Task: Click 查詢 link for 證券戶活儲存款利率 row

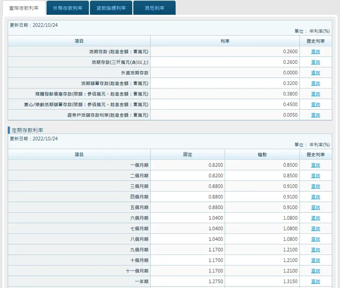Action: (316, 115)
